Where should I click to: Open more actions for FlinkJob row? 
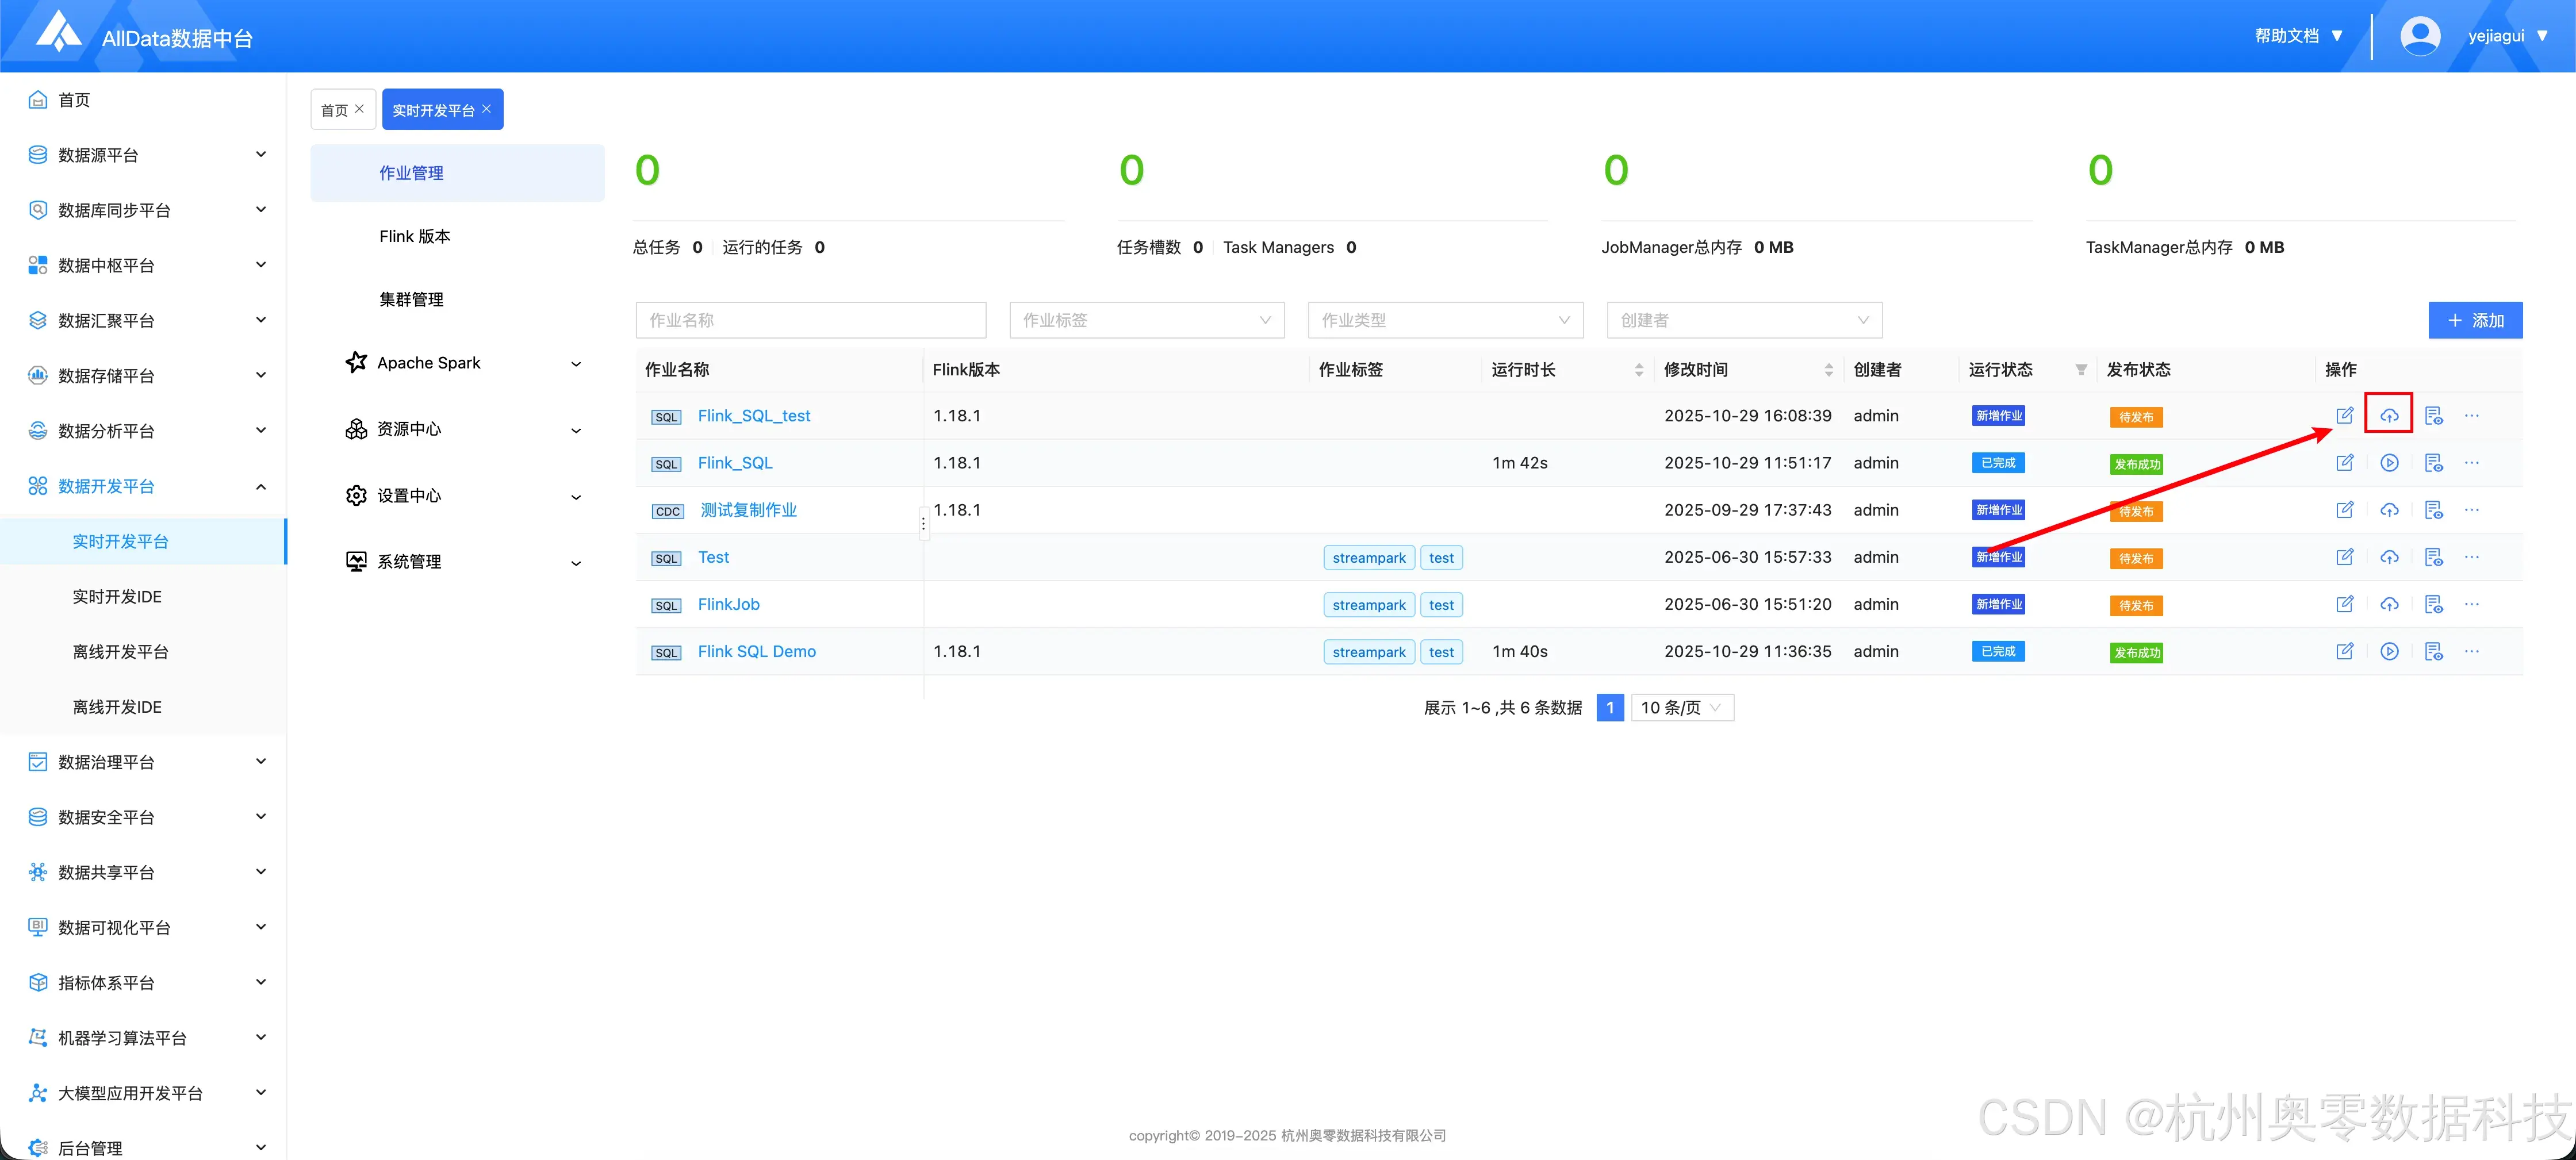pyautogui.click(x=2472, y=604)
